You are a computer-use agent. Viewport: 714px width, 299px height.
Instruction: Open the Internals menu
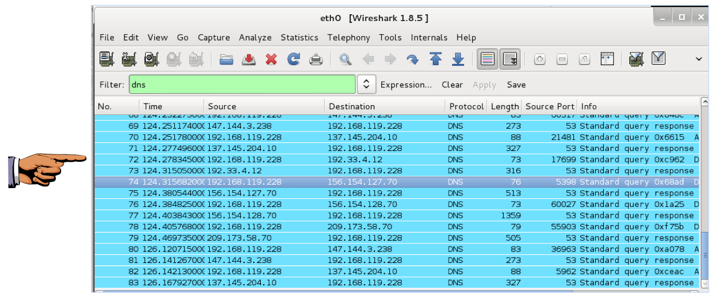click(x=429, y=37)
